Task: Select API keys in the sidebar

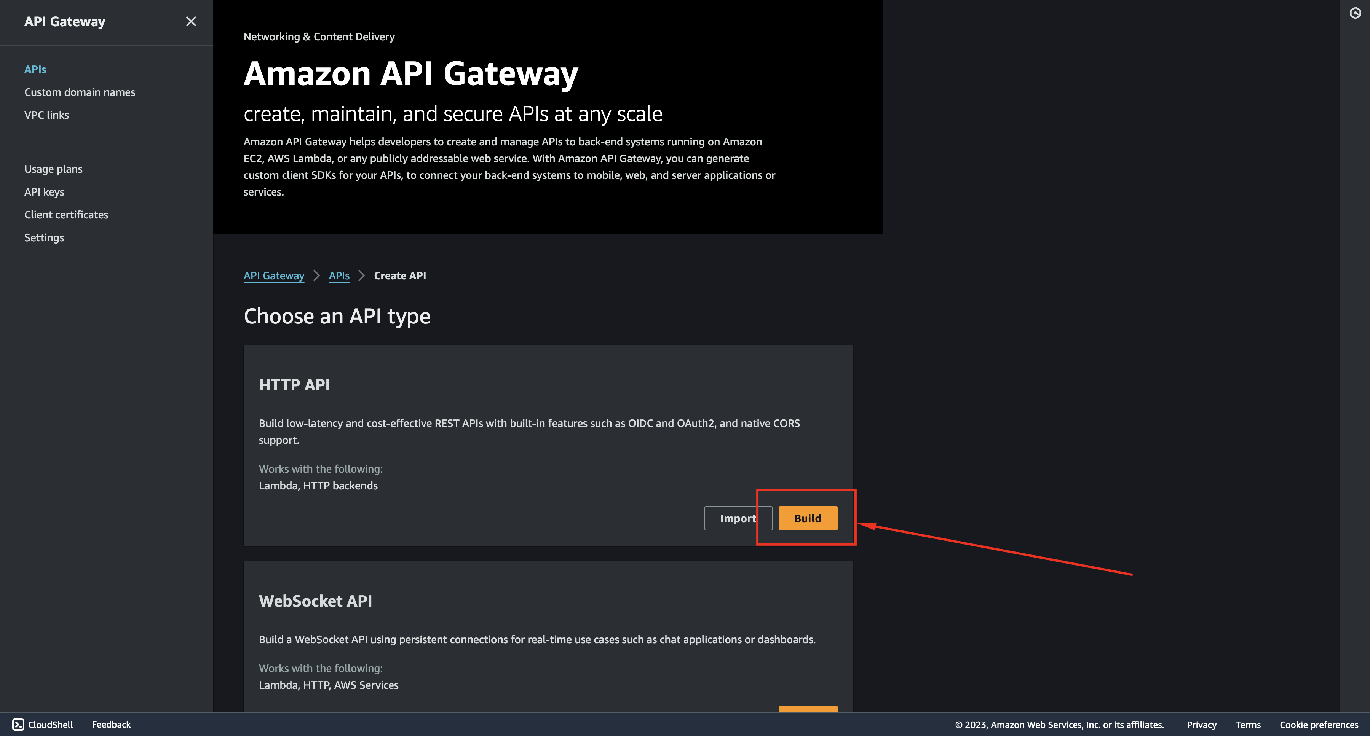Action: (x=44, y=191)
